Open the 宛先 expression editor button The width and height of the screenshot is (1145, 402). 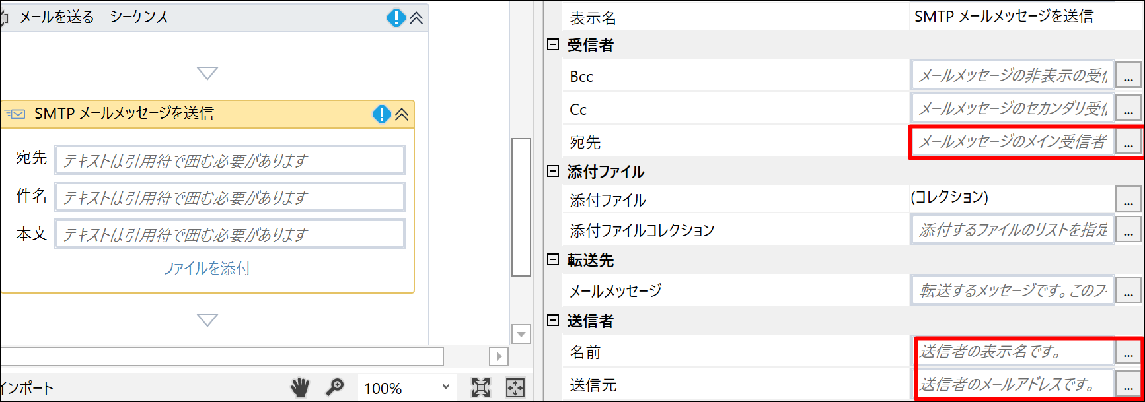tap(1128, 141)
